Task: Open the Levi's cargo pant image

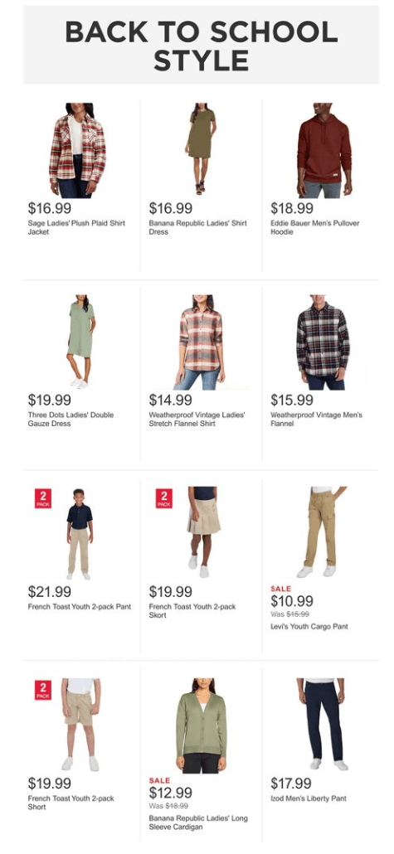Action: point(323,532)
